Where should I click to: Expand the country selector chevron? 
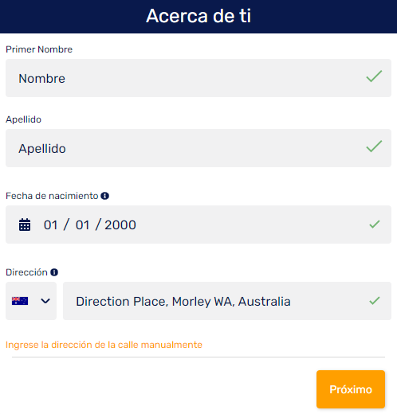pyautogui.click(x=45, y=301)
